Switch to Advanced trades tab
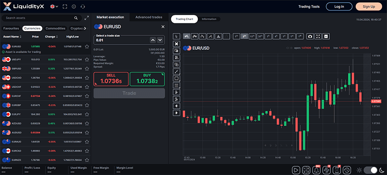The image size is (387, 175). [149, 17]
